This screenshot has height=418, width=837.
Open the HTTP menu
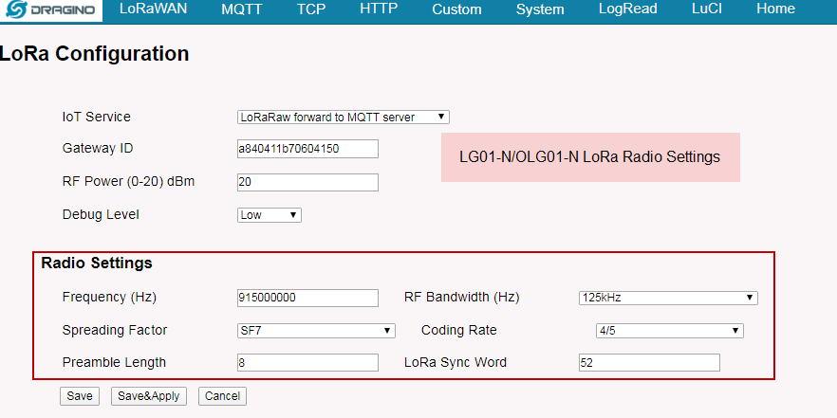[x=379, y=9]
